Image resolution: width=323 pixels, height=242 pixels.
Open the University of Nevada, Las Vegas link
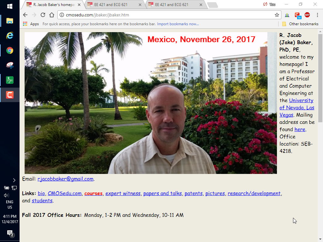tap(297, 108)
